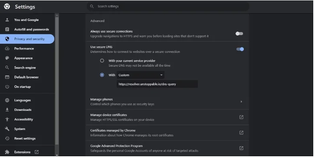Viewport: 315px width, 158px height.
Task: Click the palette icon for Appearance
Action: click(x=7, y=58)
